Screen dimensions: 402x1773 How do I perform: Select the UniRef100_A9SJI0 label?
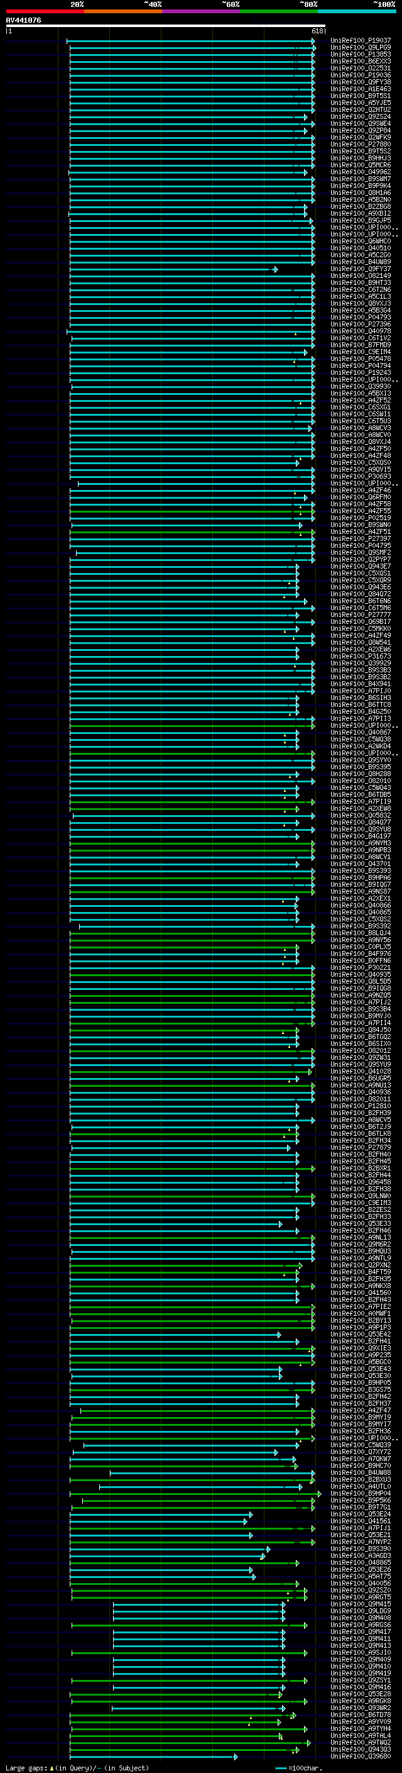coord(360,1652)
